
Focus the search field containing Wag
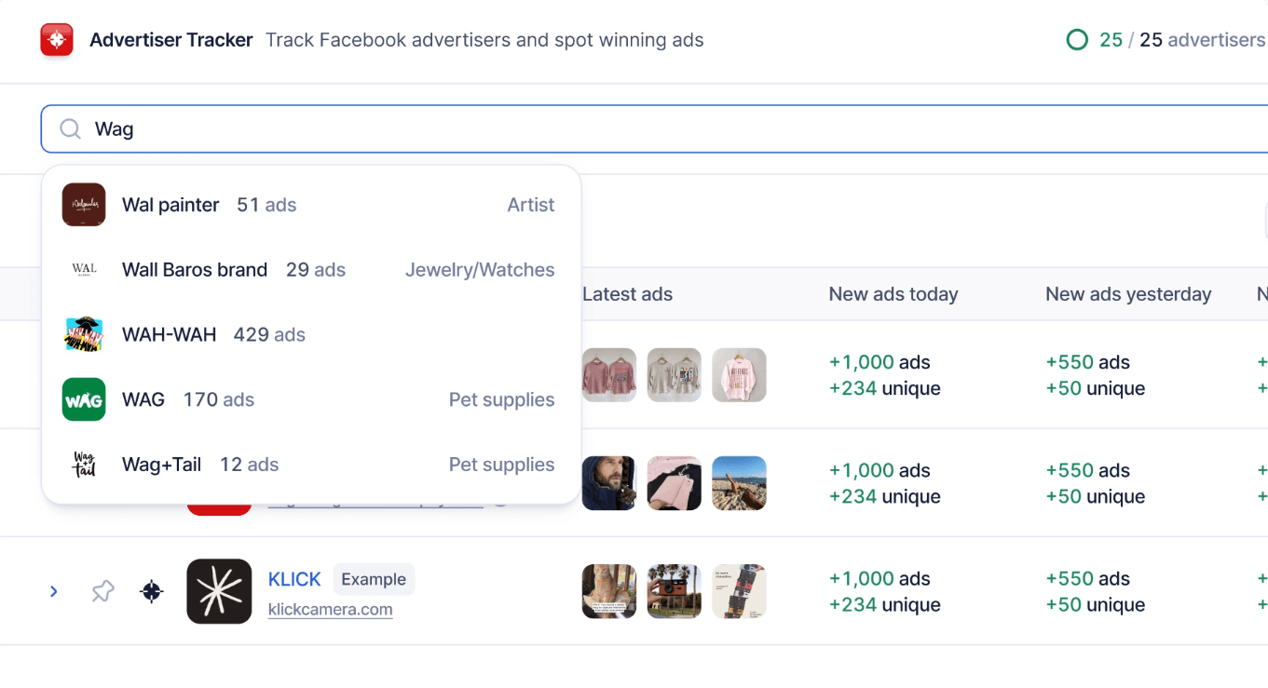(652, 129)
